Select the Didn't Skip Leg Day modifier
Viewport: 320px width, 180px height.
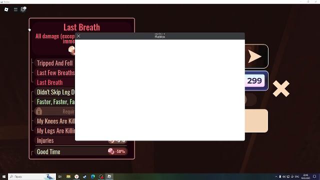pyautogui.click(x=54, y=92)
